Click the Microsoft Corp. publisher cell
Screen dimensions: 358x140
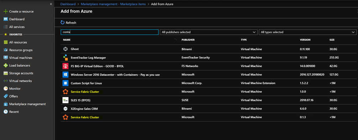pyautogui.click(x=192, y=83)
